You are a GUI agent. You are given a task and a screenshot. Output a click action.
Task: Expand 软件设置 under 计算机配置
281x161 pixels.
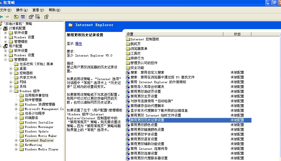5,33
